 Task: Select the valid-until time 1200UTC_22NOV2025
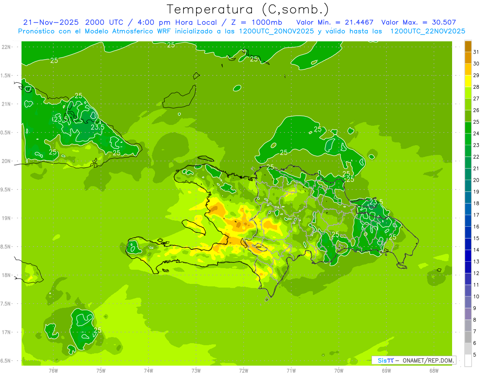pos(427,31)
